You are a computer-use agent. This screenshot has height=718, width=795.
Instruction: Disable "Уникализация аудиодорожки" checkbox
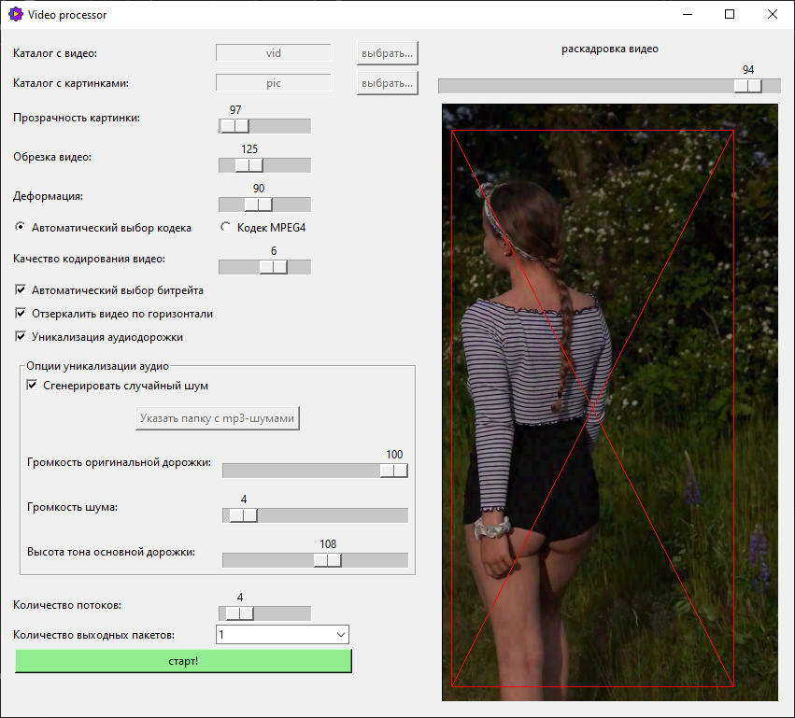pos(21,336)
